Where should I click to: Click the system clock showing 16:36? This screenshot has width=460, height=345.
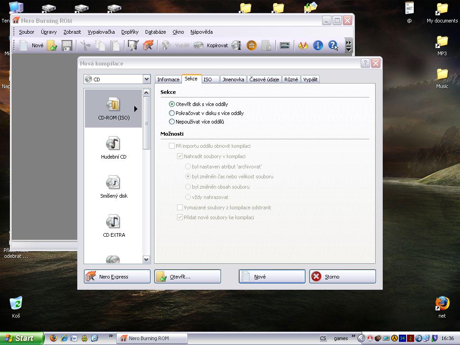click(447, 339)
